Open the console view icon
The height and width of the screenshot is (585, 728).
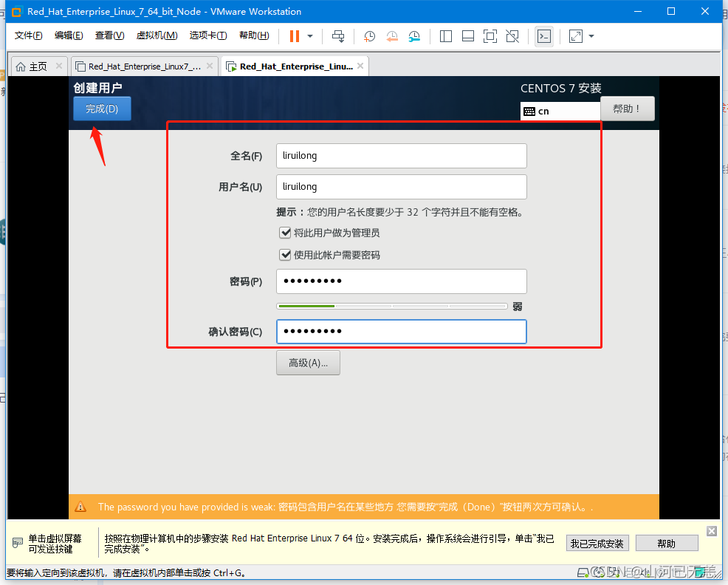pos(543,36)
